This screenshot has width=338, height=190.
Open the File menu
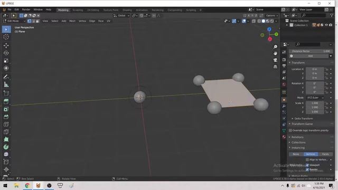pyautogui.click(x=10, y=9)
